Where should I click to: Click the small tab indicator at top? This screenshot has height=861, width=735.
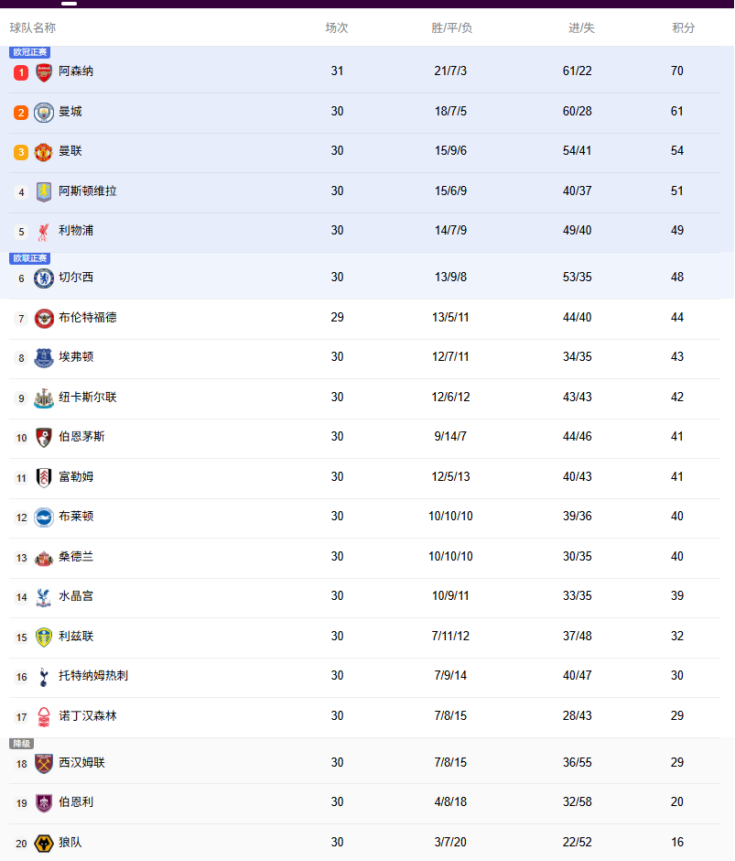click(69, 4)
